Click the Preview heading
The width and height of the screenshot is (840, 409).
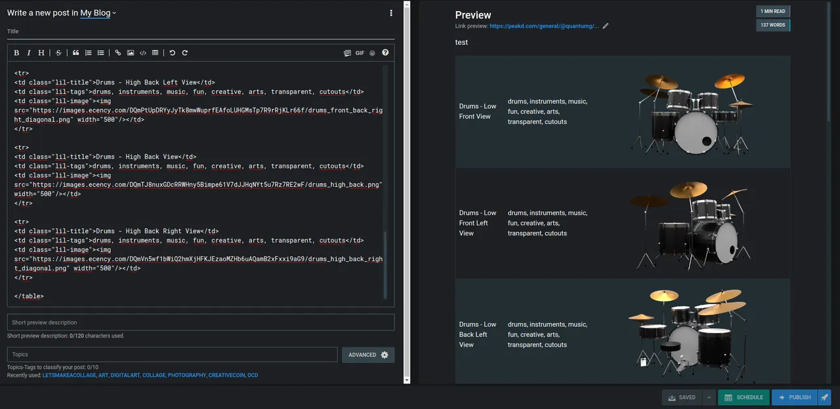[473, 15]
